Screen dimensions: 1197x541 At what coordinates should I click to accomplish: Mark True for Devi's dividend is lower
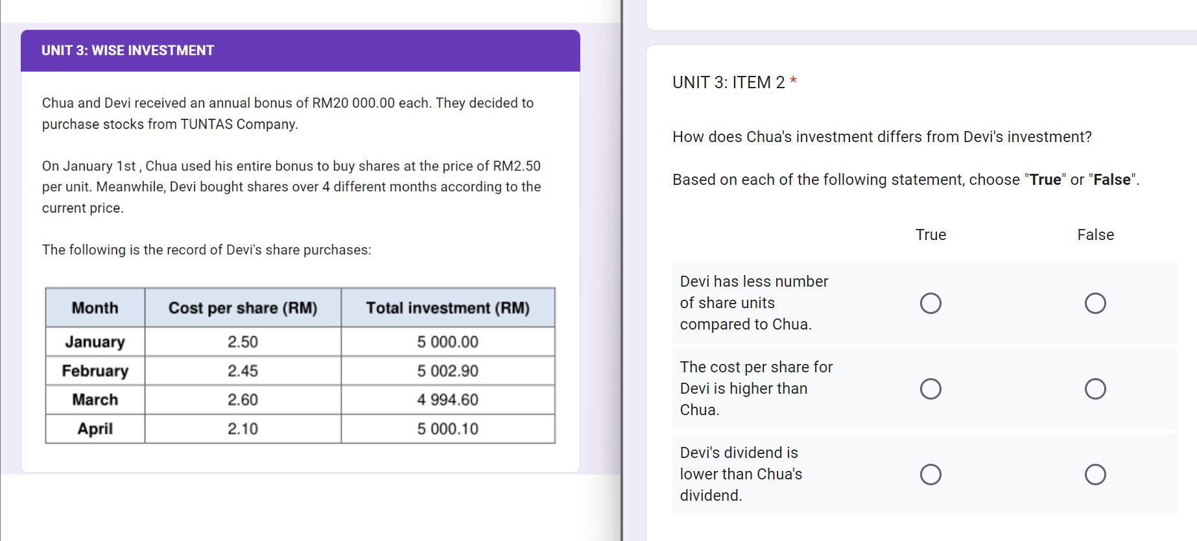[x=930, y=474]
